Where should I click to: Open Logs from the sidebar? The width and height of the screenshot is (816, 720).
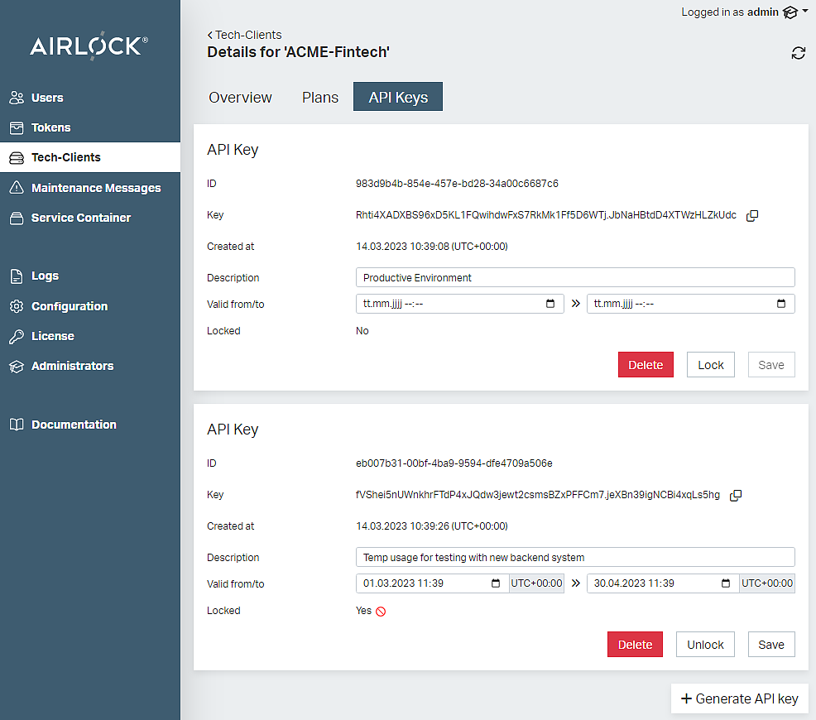(x=45, y=276)
